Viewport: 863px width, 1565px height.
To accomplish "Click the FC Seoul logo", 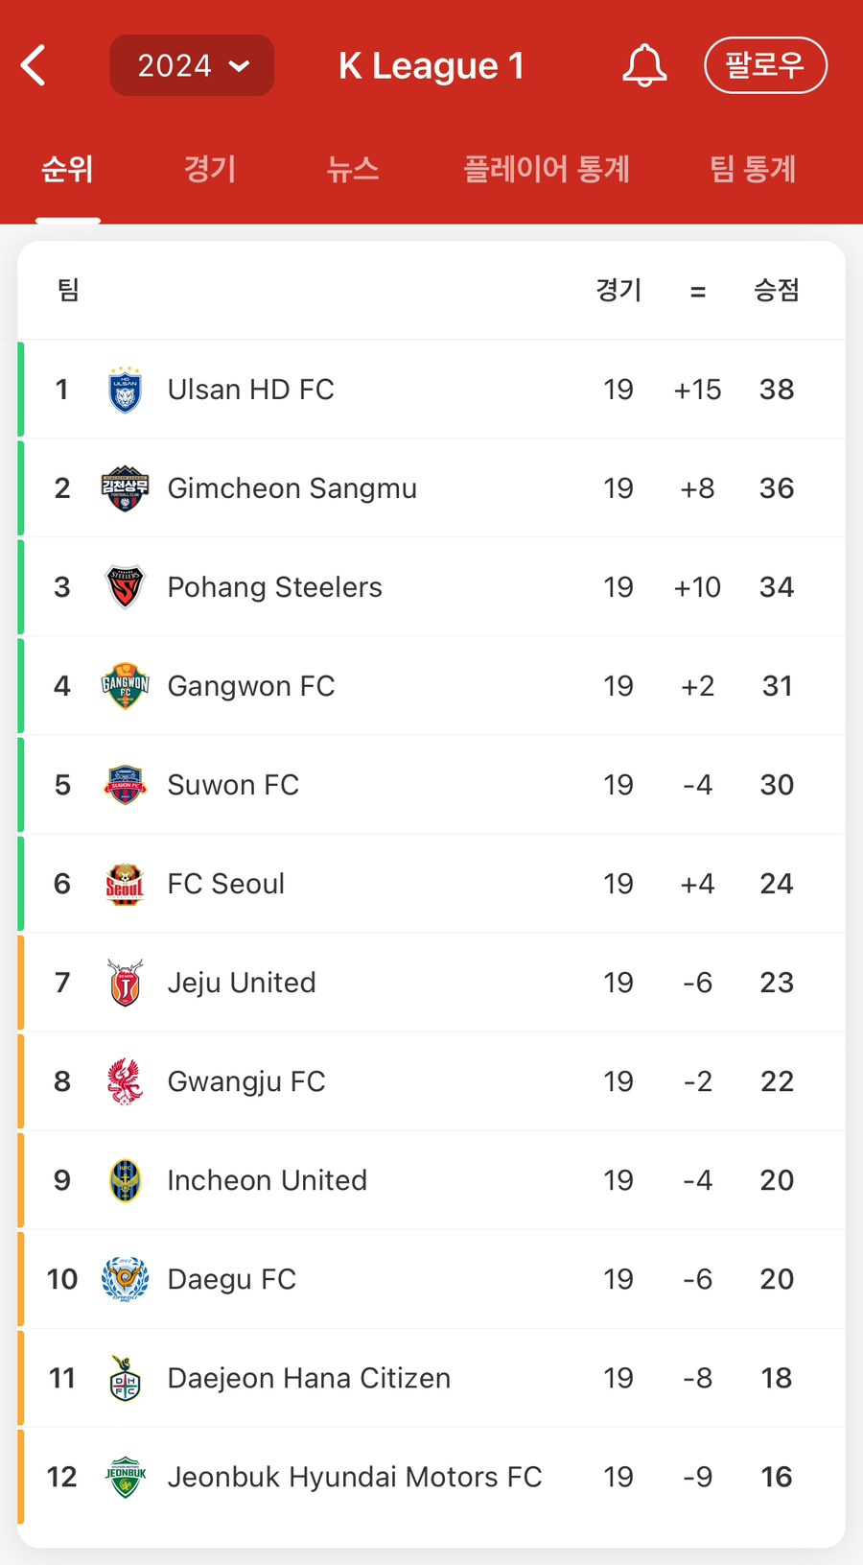I will 125,884.
